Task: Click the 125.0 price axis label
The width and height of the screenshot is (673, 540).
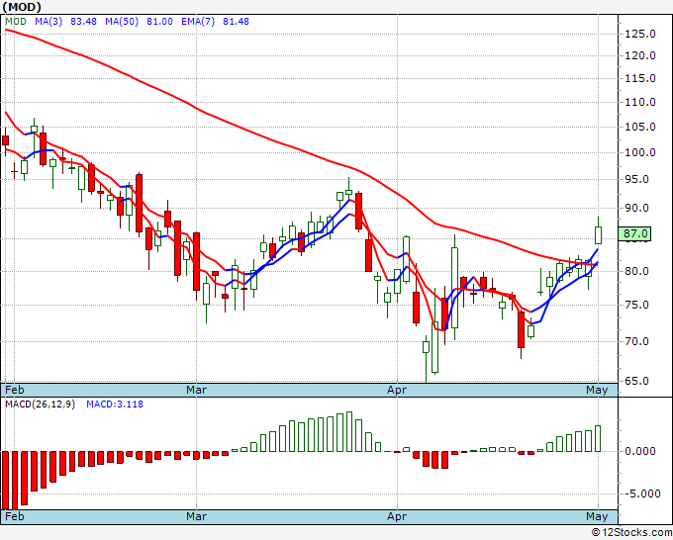Action: [640, 34]
